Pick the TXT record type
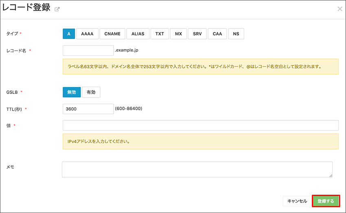 [x=160, y=34]
